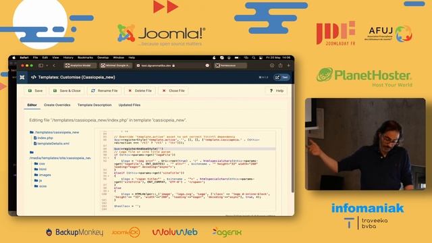Screen dimensions: 432x243
Task: Open the View menu in menu bar
Action: 55,57
